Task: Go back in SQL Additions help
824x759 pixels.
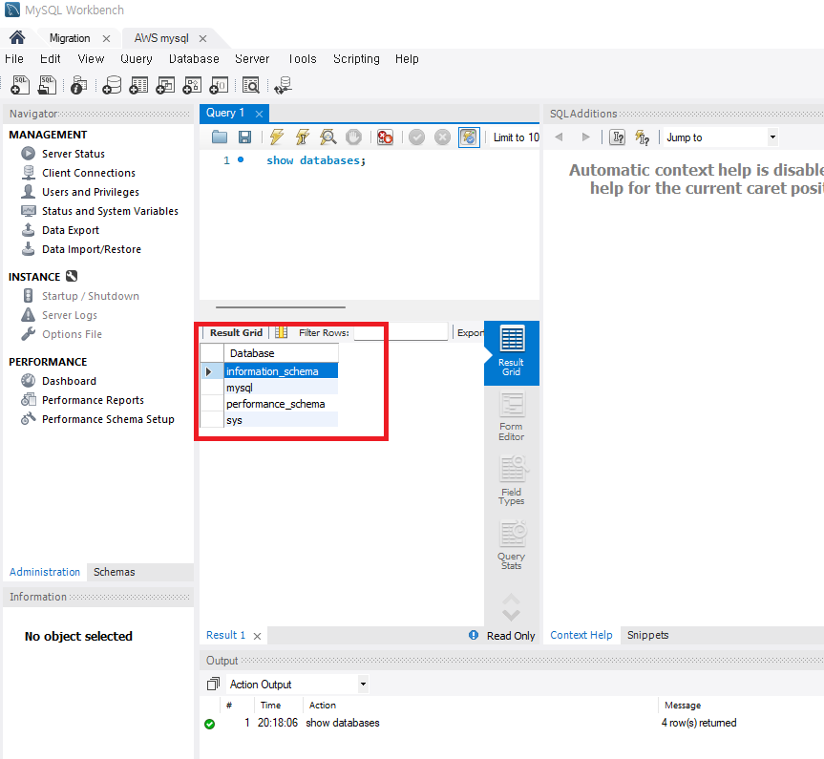Action: click(559, 137)
